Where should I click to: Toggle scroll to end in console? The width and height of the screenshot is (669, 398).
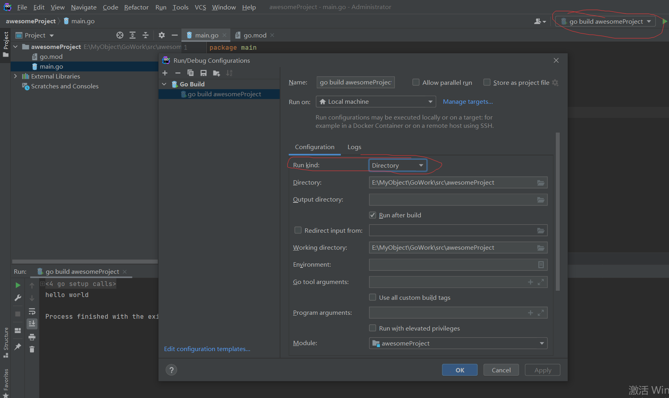click(x=32, y=323)
